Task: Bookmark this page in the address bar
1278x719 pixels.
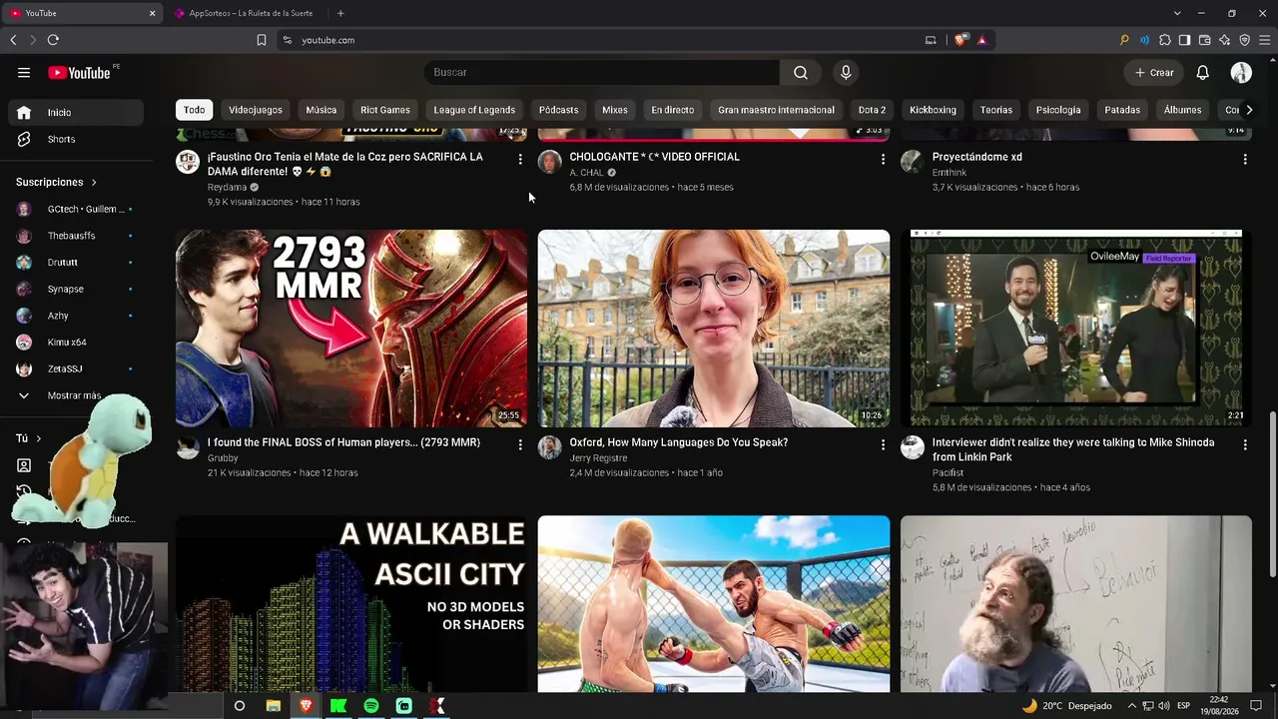Action: point(262,40)
